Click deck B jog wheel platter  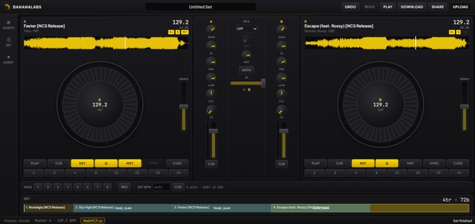[381, 105]
